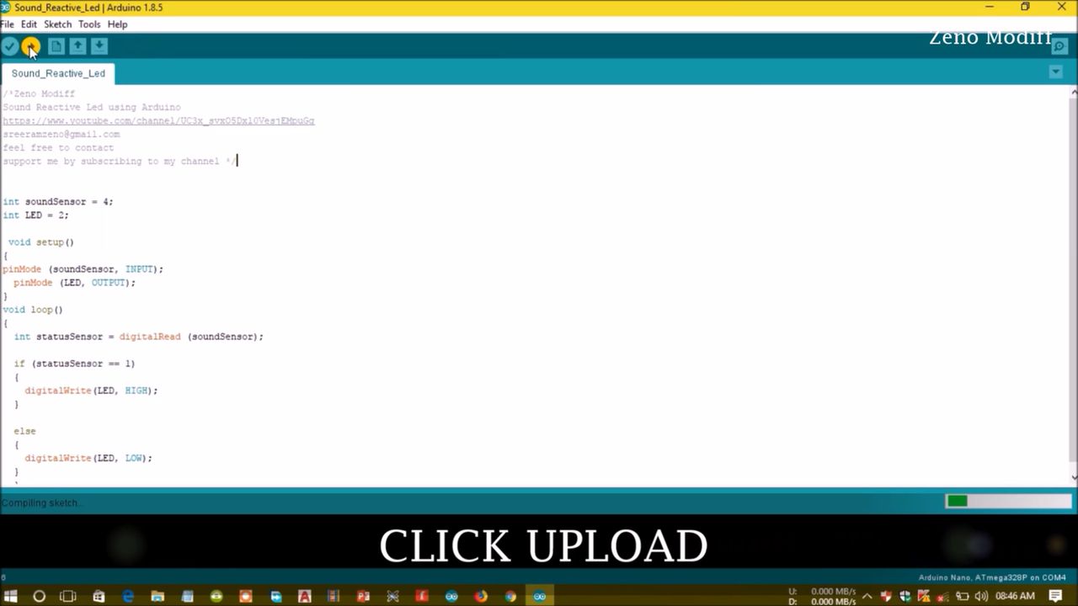Open Google Chrome from the taskbar
This screenshot has width=1078, height=606.
tap(510, 596)
